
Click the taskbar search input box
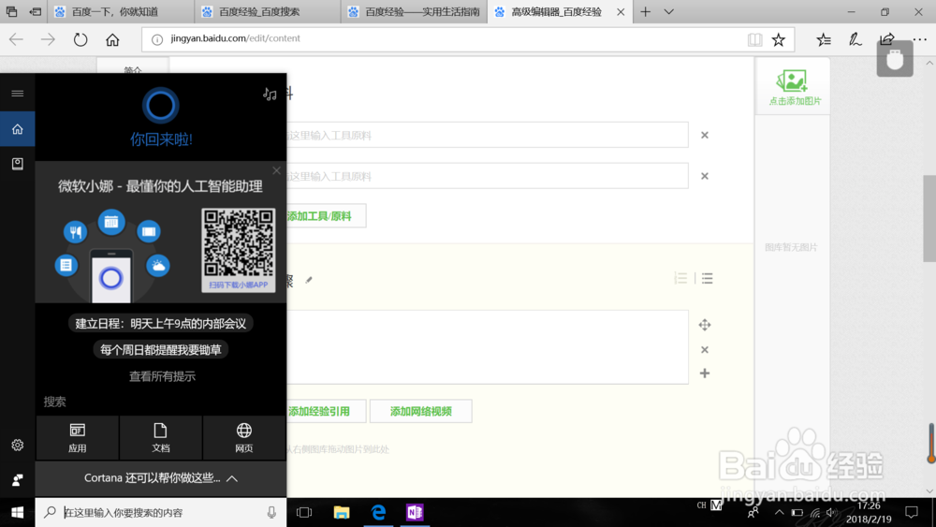[161, 512]
